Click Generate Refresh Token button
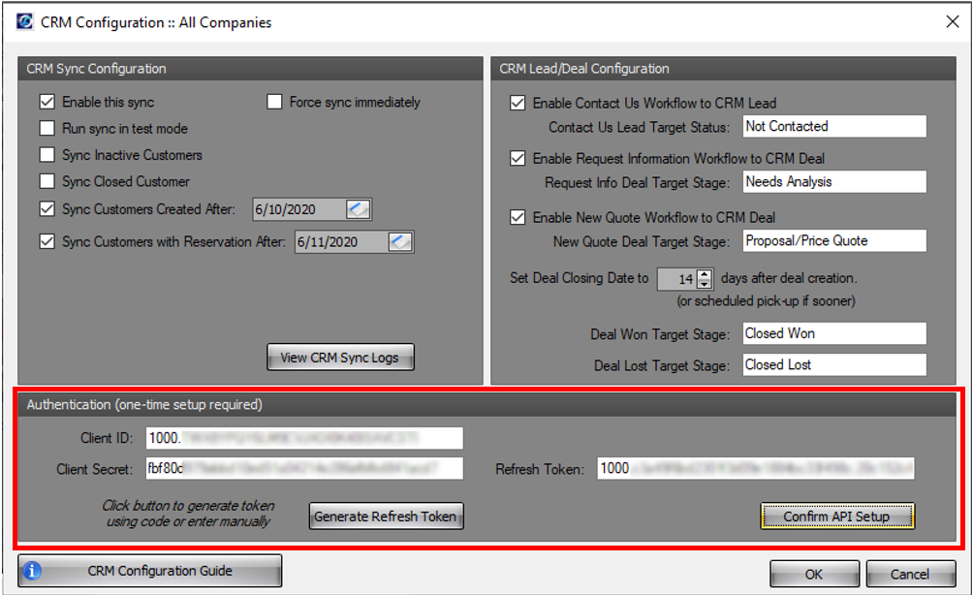The image size is (973, 595). coord(386,517)
